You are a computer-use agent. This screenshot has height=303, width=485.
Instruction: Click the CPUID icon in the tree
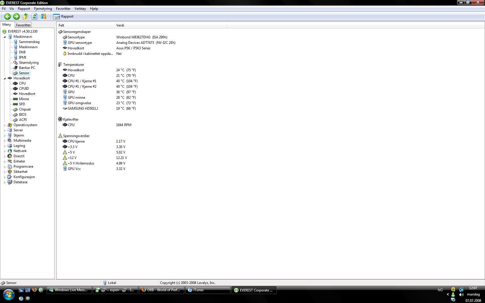click(x=15, y=89)
